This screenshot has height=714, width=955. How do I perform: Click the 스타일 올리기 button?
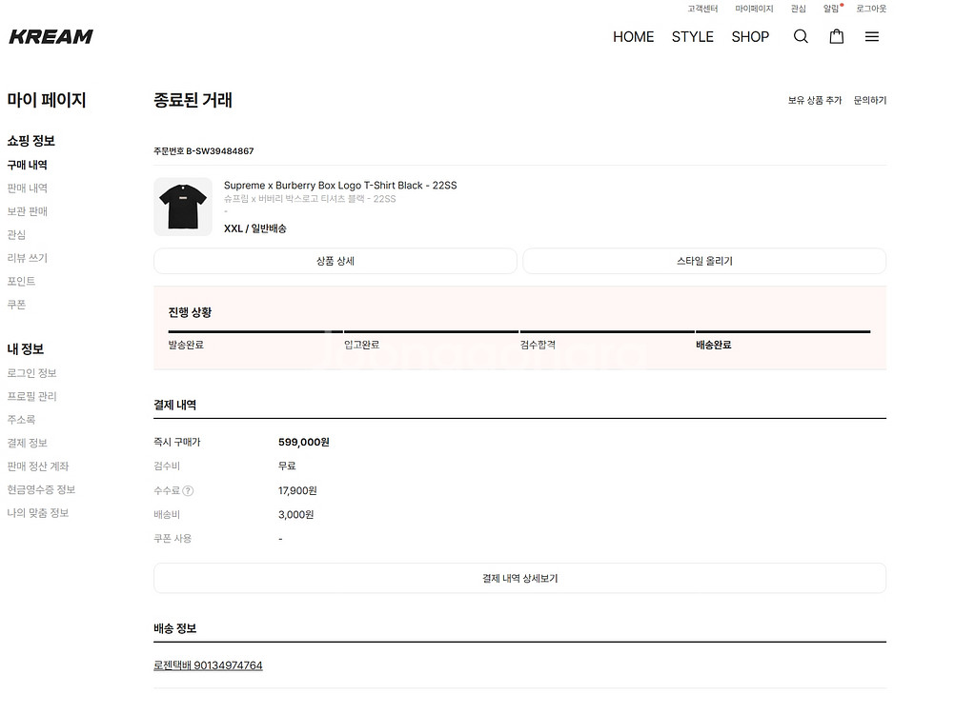point(704,261)
